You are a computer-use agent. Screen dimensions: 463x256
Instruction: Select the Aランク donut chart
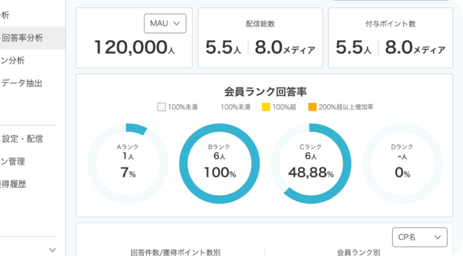[x=128, y=163]
